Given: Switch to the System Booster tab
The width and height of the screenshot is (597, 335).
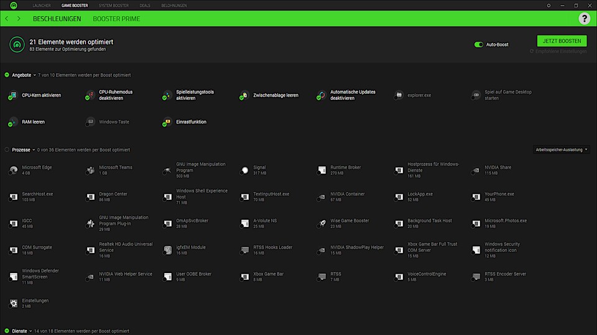Looking at the screenshot, I should pos(113,6).
